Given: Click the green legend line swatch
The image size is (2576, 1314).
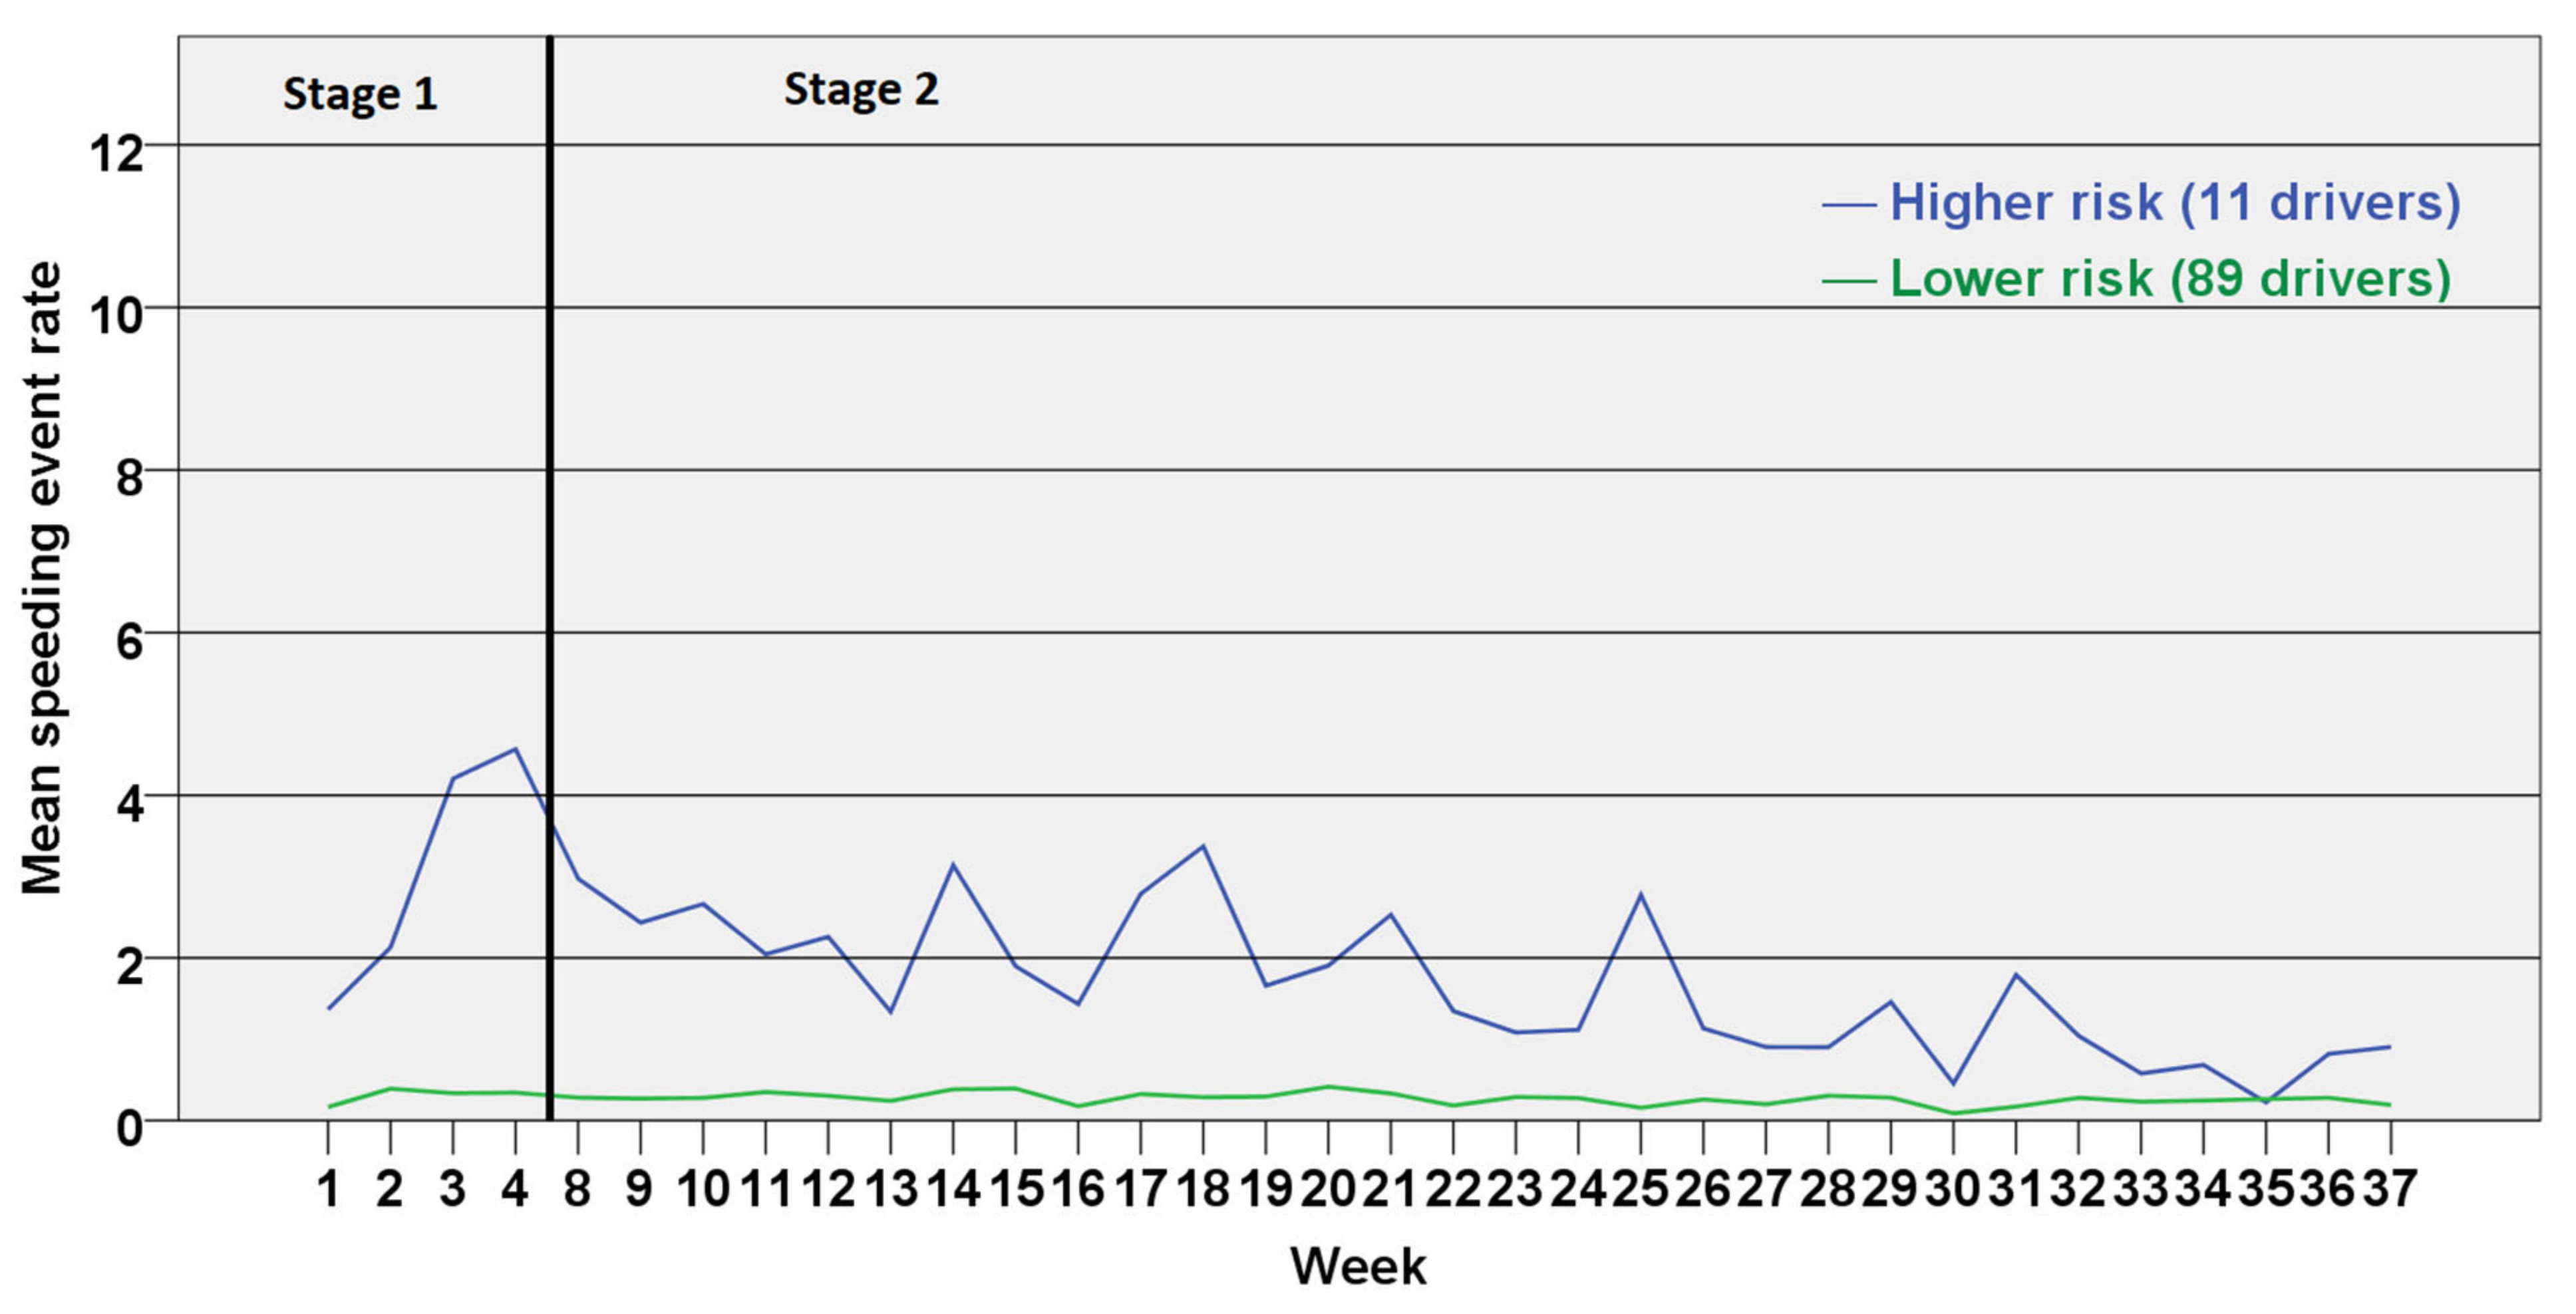Looking at the screenshot, I should 1849,281.
